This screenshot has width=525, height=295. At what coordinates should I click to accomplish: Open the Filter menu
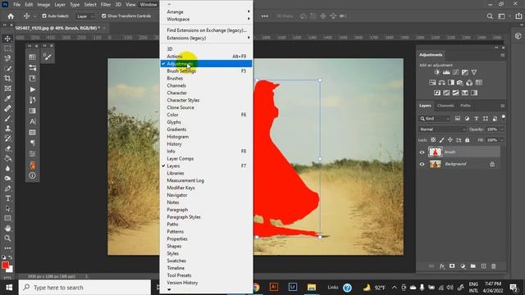(106, 5)
